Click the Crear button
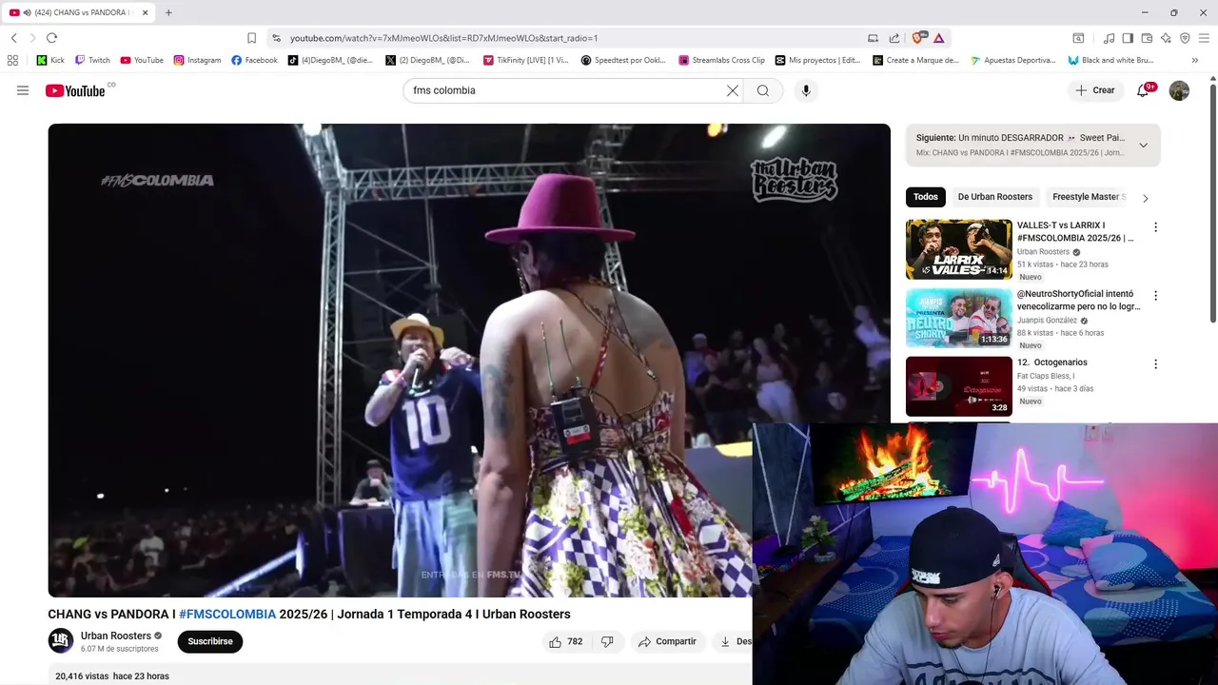1218x685 pixels. point(1094,90)
